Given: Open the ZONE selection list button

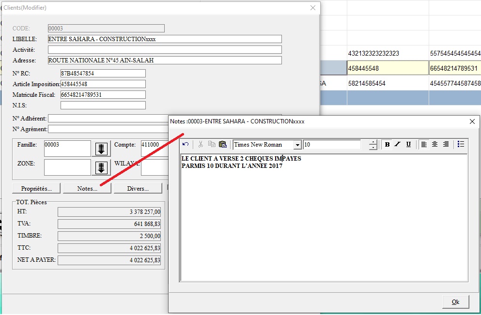Looking at the screenshot, I should point(101,167).
